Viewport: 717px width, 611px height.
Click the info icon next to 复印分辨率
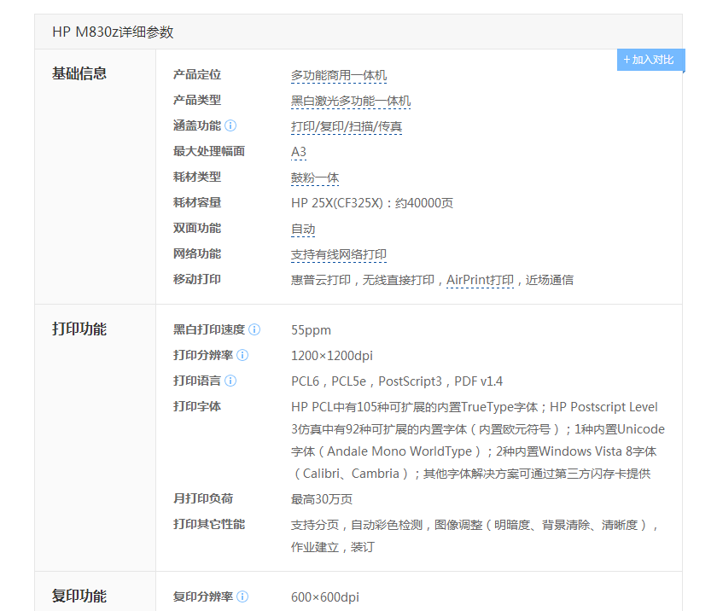click(242, 596)
